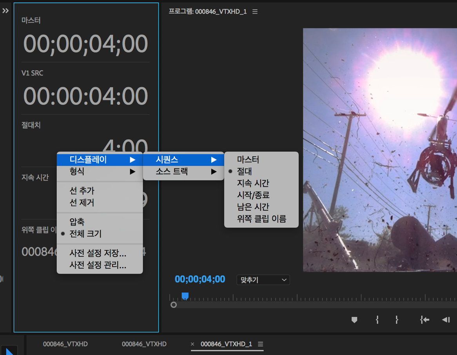Mark Out with the right brace icon

pos(397,320)
